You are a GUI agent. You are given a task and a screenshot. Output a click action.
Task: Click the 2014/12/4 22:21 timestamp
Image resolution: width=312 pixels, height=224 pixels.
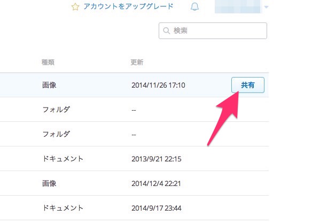coord(156,183)
